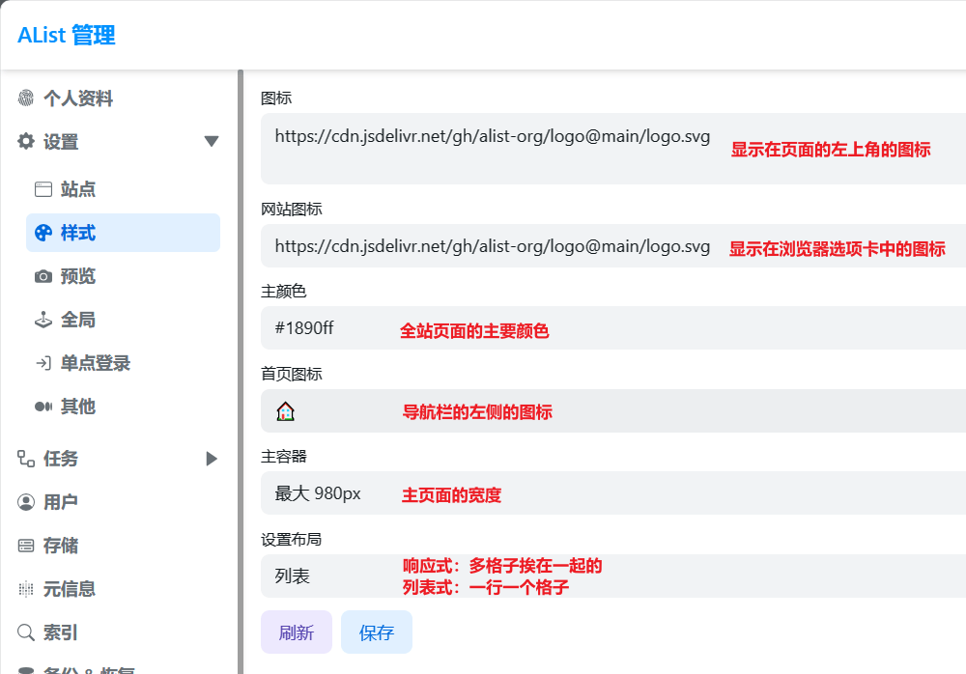Viewport: 966px width, 674px height.
Task: Click the palette icon beside 样式
Action: 43,233
